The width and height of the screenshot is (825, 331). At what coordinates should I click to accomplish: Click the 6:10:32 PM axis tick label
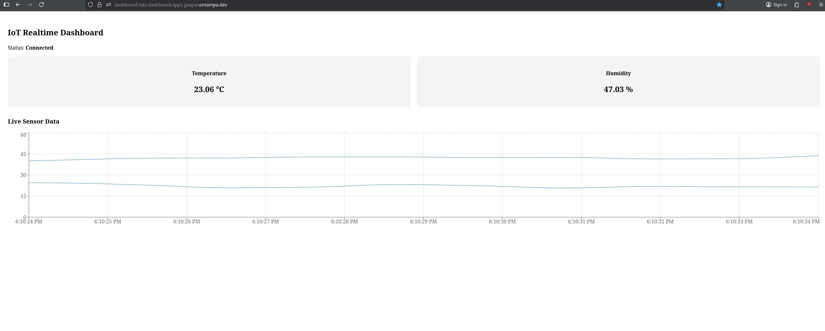[660, 221]
